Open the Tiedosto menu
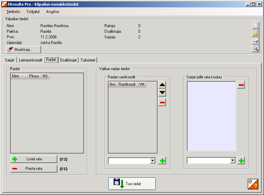Screen dimensions: 264x195 point(13,12)
